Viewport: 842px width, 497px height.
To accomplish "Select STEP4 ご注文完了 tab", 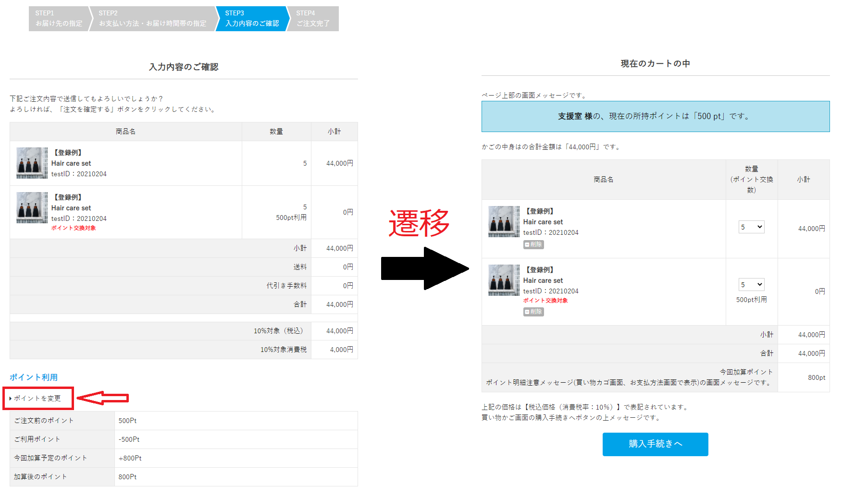I will [313, 19].
